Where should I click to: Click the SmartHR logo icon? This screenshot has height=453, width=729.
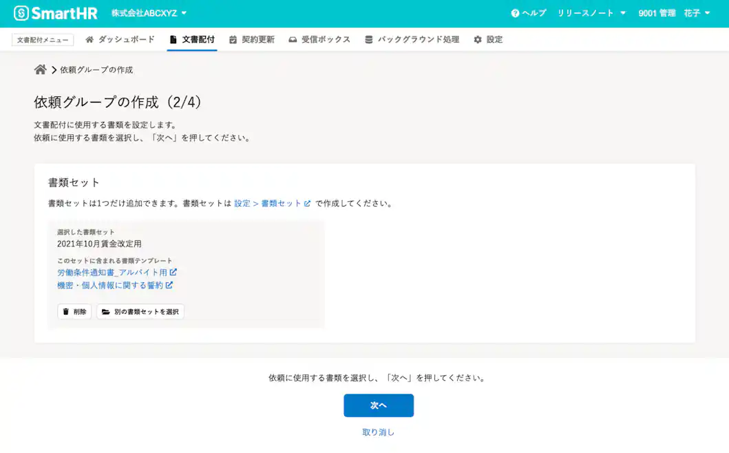click(x=23, y=12)
